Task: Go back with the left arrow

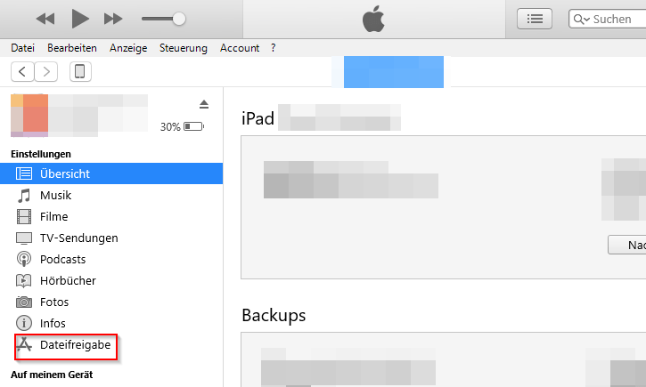Action: (23, 72)
